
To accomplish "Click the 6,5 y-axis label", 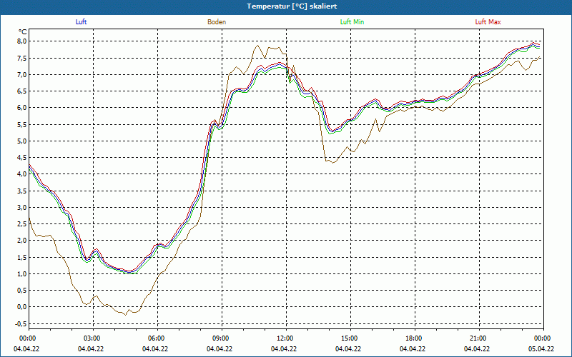I will 22,91.
